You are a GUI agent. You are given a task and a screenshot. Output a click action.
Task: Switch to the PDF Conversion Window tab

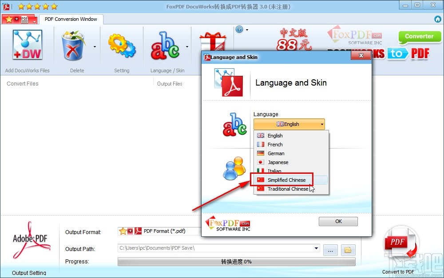tap(71, 19)
